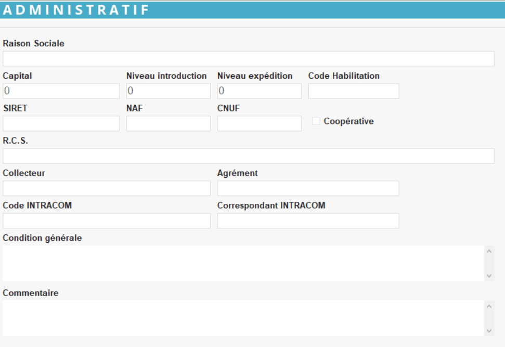Focus the CNUF input field
505x347 pixels.
coord(260,123)
